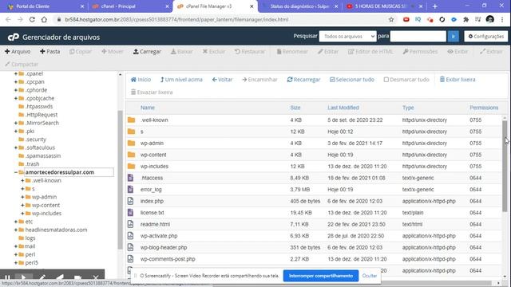This screenshot has height=287, width=511.
Task: Sort by Type column header
Action: click(x=408, y=108)
